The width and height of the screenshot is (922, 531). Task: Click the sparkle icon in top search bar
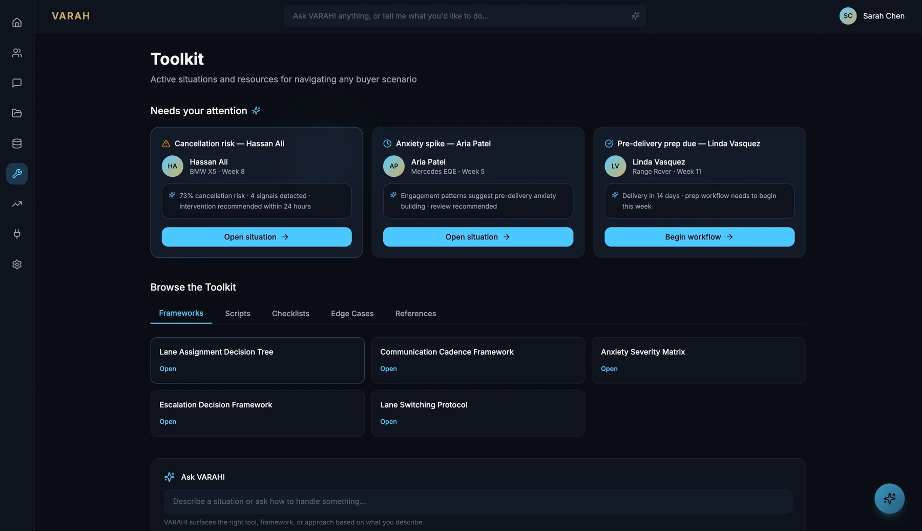coord(635,16)
